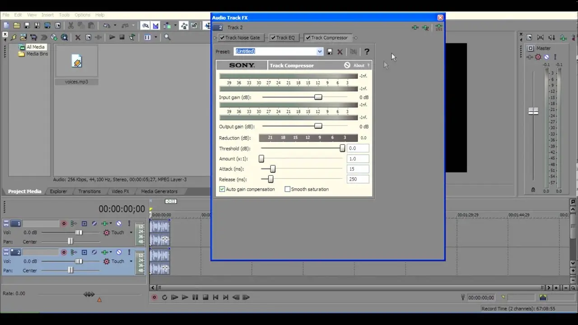
Task: Open Media Properties icon in Project Media
Action: point(88,37)
